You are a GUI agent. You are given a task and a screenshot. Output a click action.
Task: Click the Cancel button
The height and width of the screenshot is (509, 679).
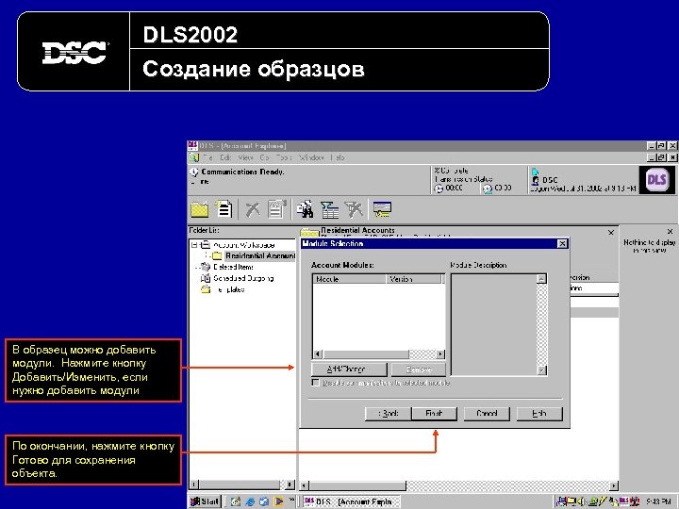tap(487, 414)
